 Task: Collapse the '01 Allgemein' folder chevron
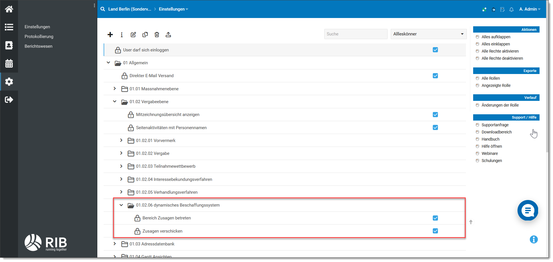coord(108,63)
